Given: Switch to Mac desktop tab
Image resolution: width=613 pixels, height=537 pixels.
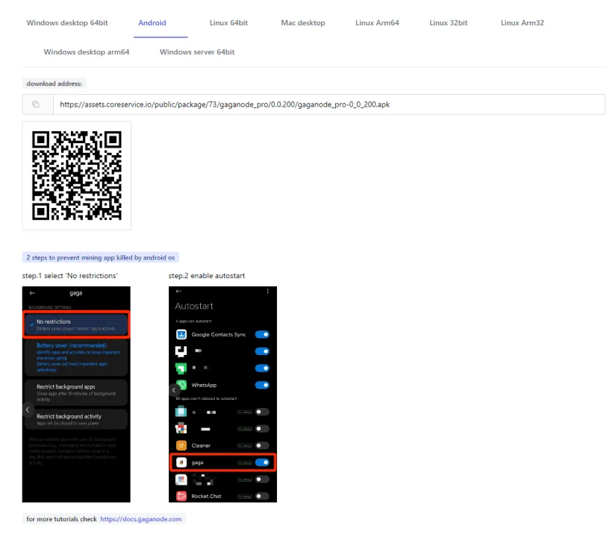Looking at the screenshot, I should tap(303, 22).
